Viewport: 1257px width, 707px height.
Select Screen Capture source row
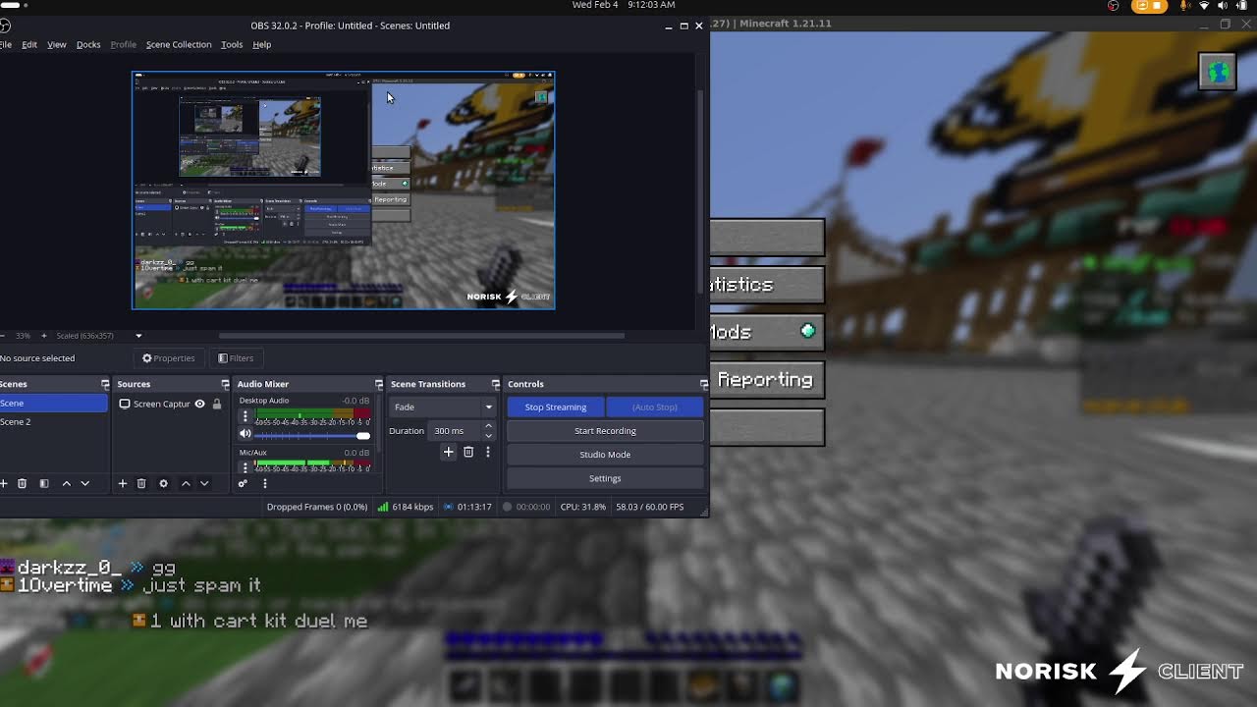(x=169, y=404)
